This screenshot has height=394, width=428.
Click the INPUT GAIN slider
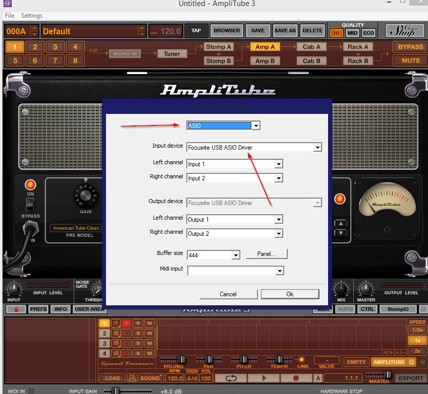[x=128, y=391]
